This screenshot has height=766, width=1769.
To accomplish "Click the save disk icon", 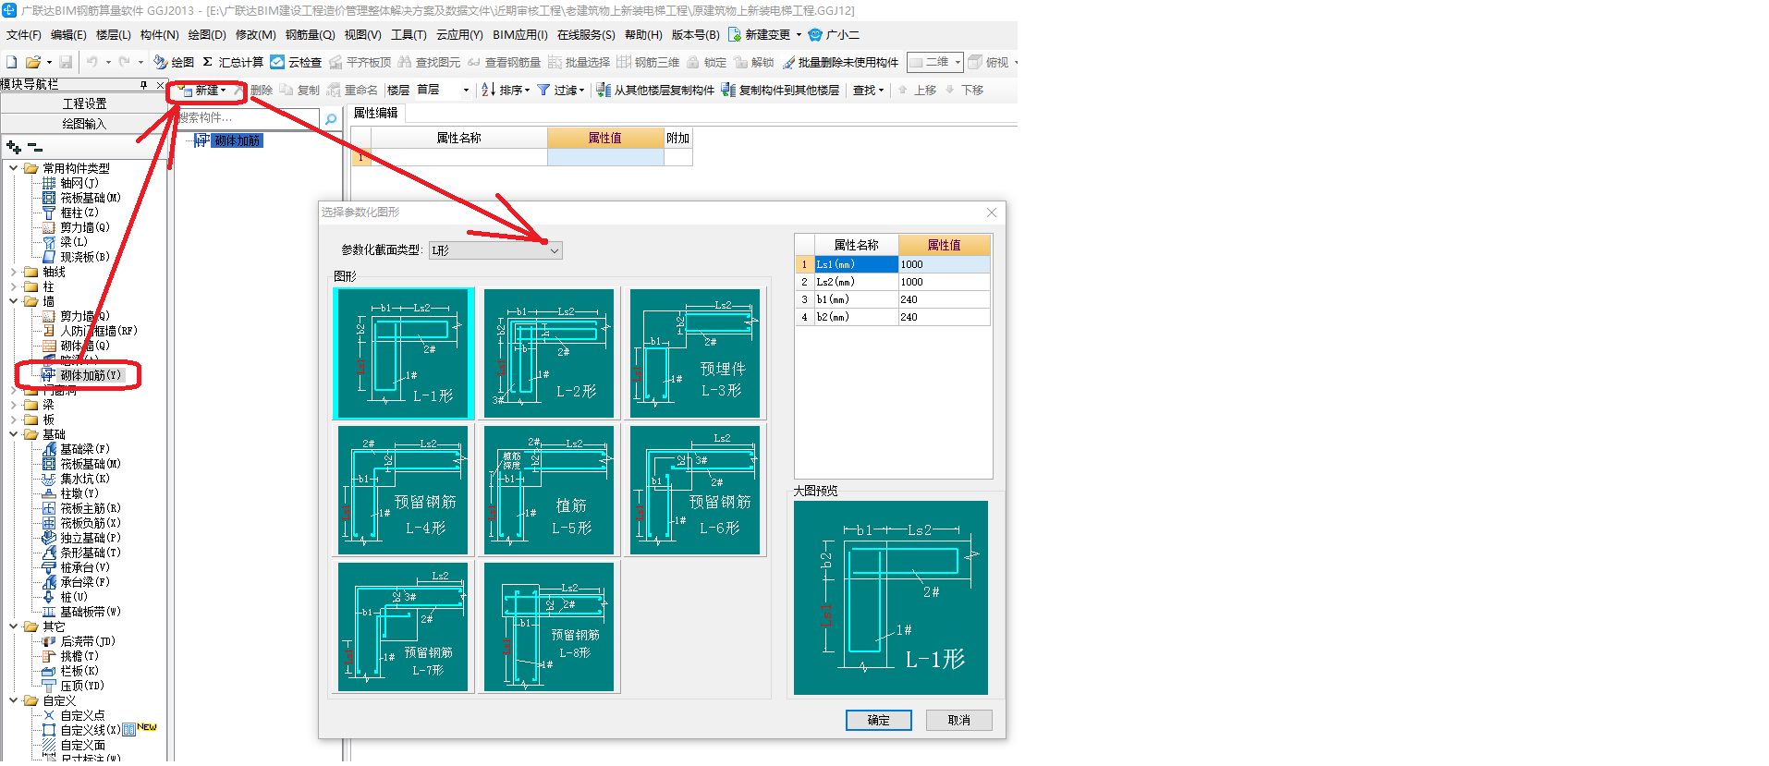I will [x=66, y=62].
